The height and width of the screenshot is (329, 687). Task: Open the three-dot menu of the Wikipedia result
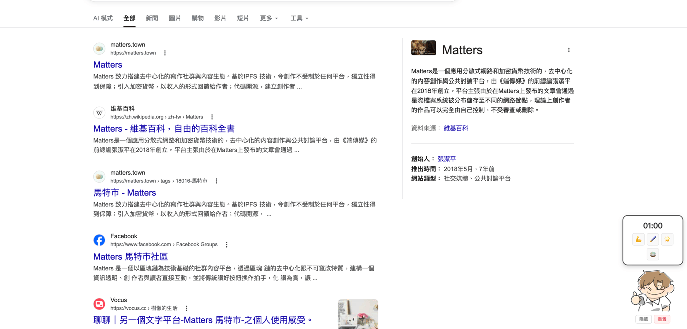[212, 117]
